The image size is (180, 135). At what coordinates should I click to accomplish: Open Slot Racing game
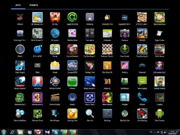[142, 113]
